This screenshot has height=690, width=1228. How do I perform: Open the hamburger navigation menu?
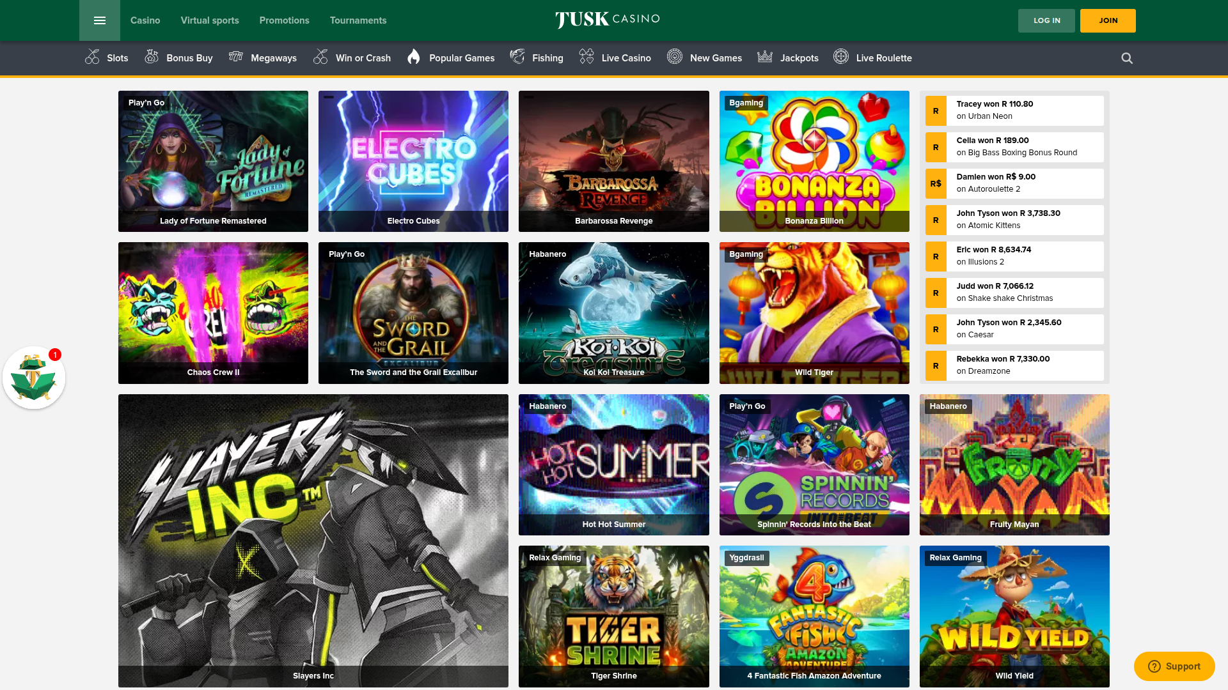(x=99, y=20)
